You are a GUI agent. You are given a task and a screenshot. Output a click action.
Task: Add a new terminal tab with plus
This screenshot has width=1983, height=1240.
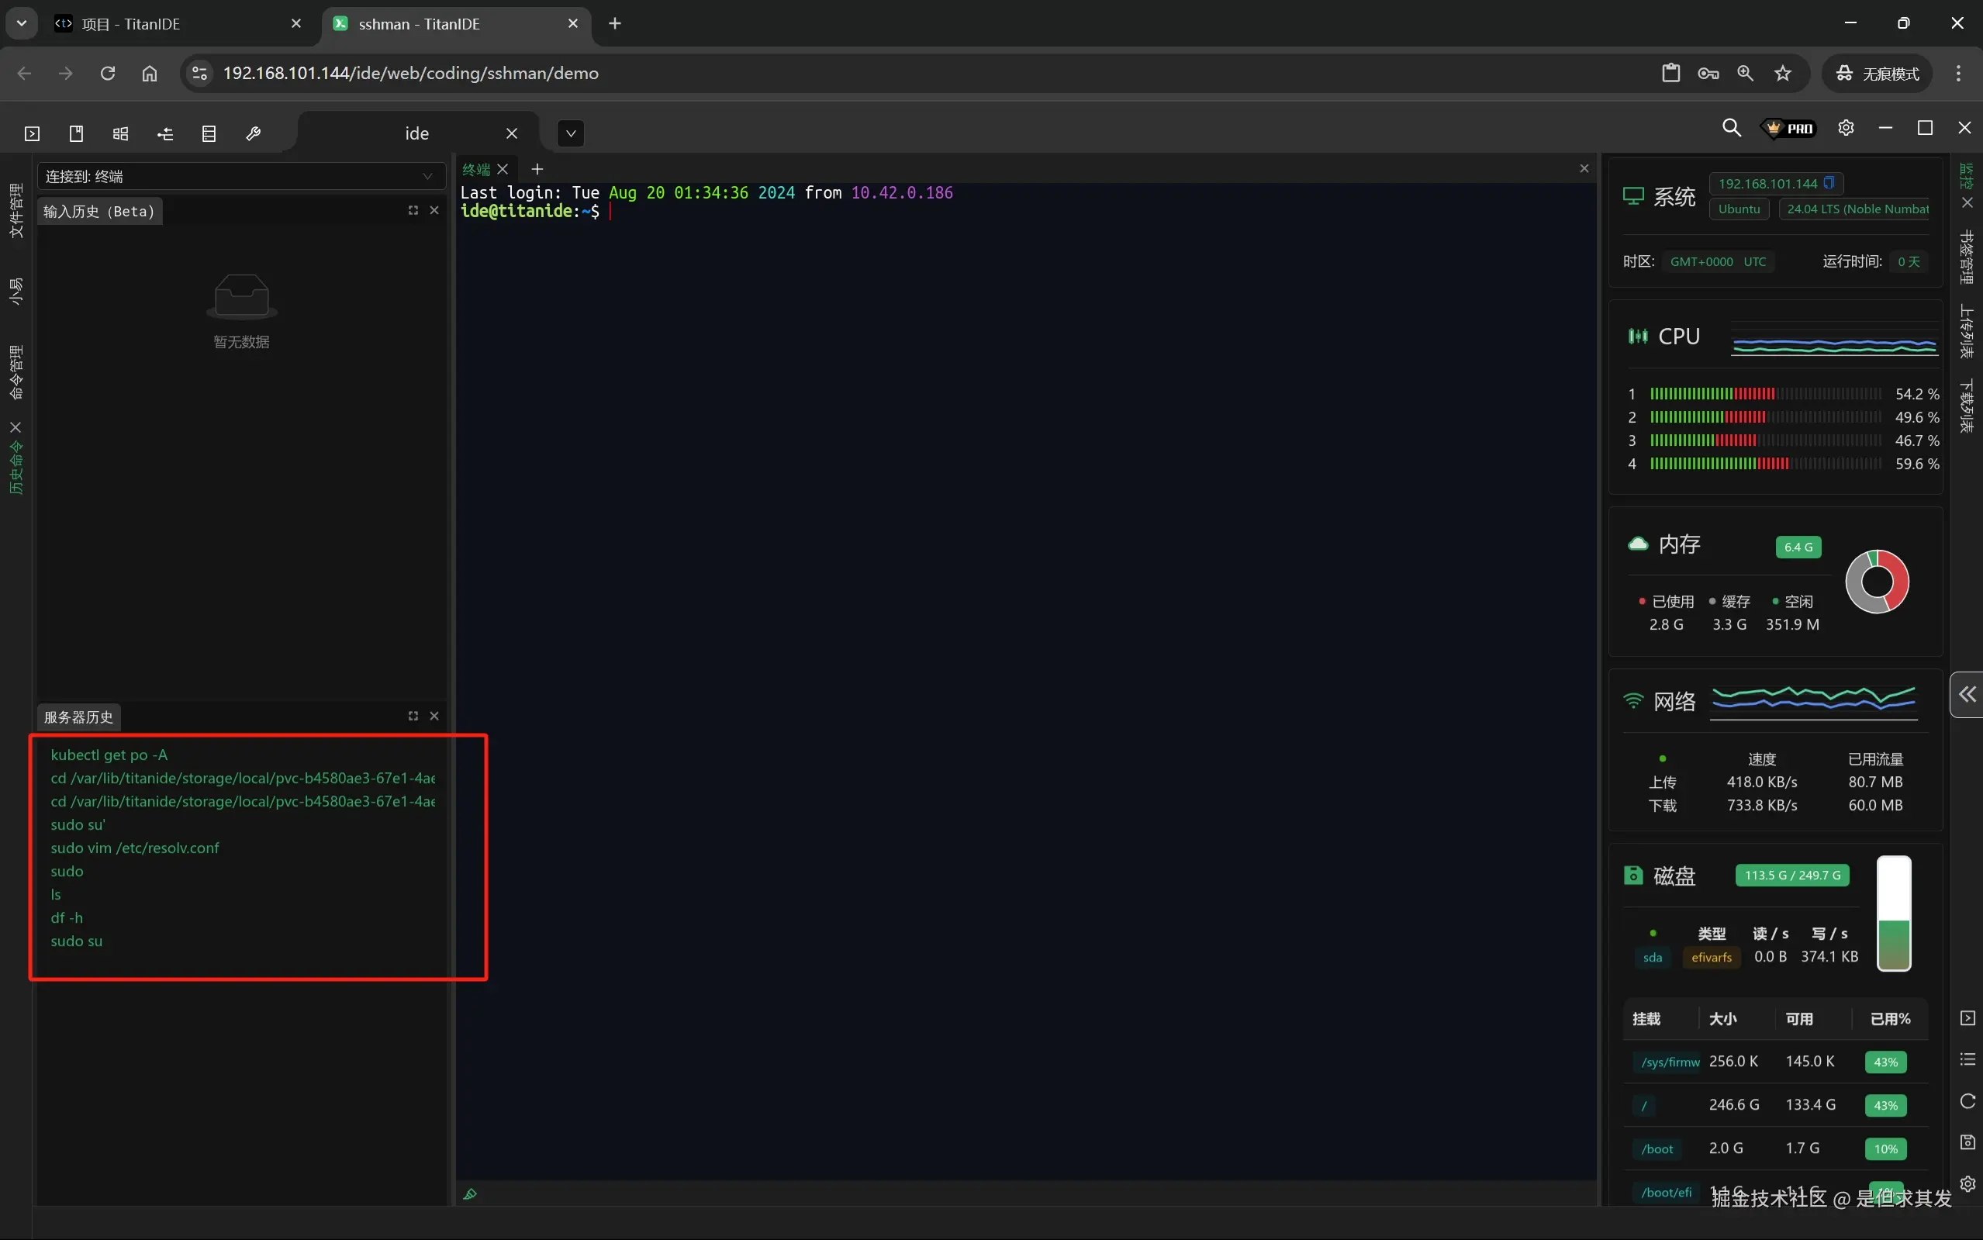537,169
